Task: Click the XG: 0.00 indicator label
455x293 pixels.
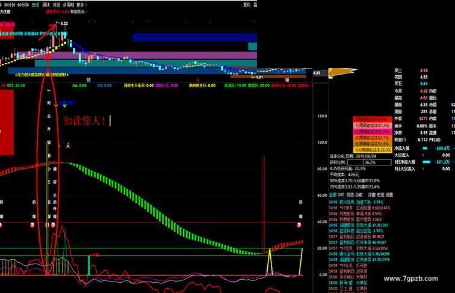Action: [x=104, y=85]
